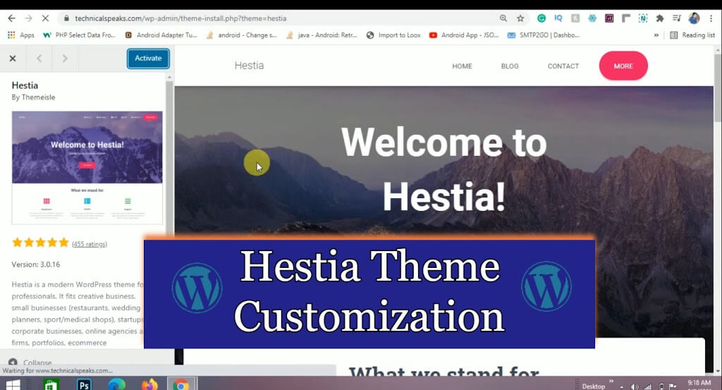The width and height of the screenshot is (722, 390).
Task: Click the By Themeisle author text
Action: (33, 97)
